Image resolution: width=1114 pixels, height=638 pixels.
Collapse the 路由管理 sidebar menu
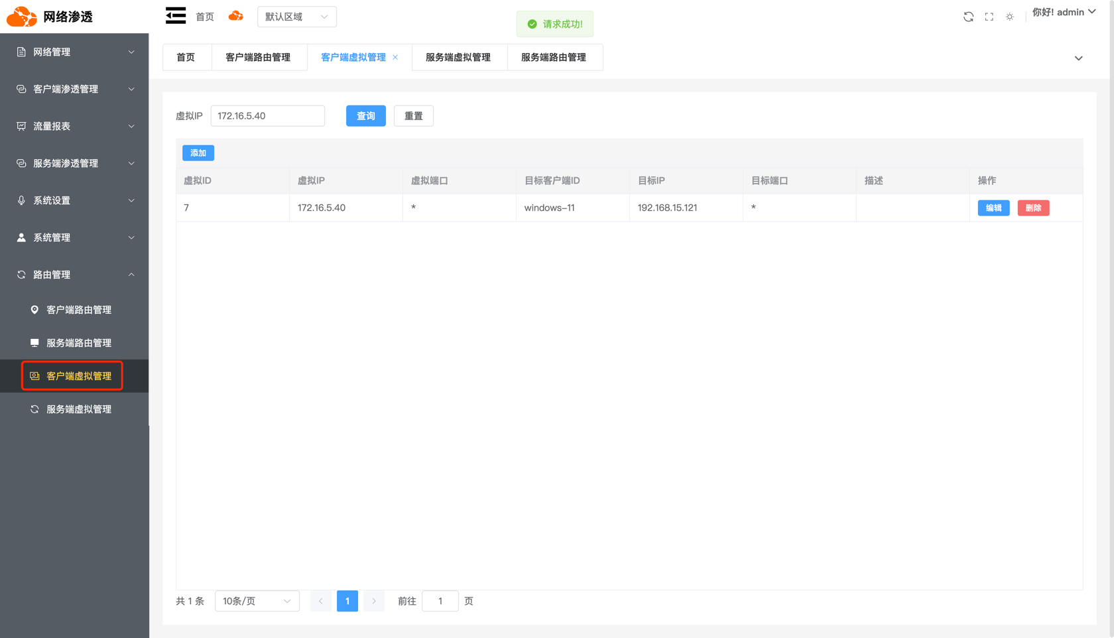(x=74, y=275)
